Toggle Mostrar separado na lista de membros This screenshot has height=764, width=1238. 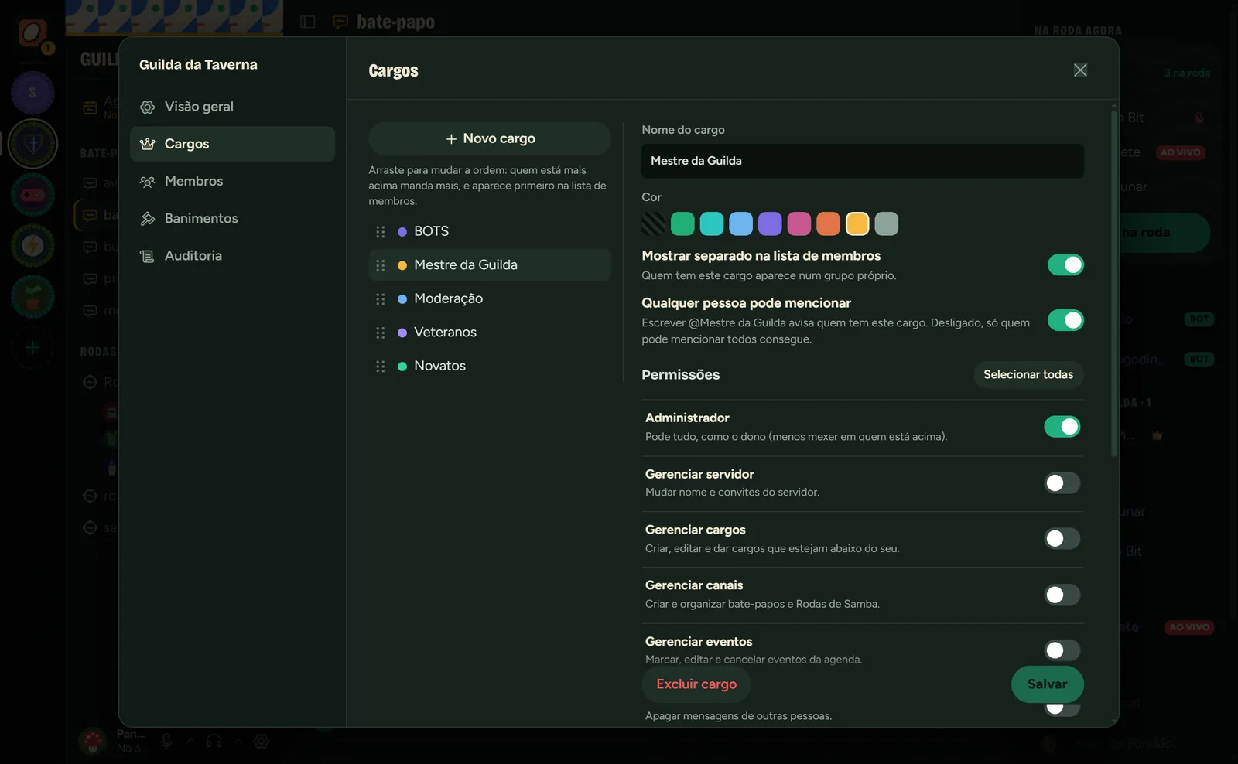pyautogui.click(x=1065, y=264)
